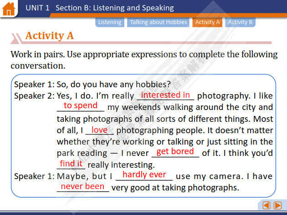The image size is (287, 215).
Task: Select the "find it" answer blank
Action: (x=71, y=163)
